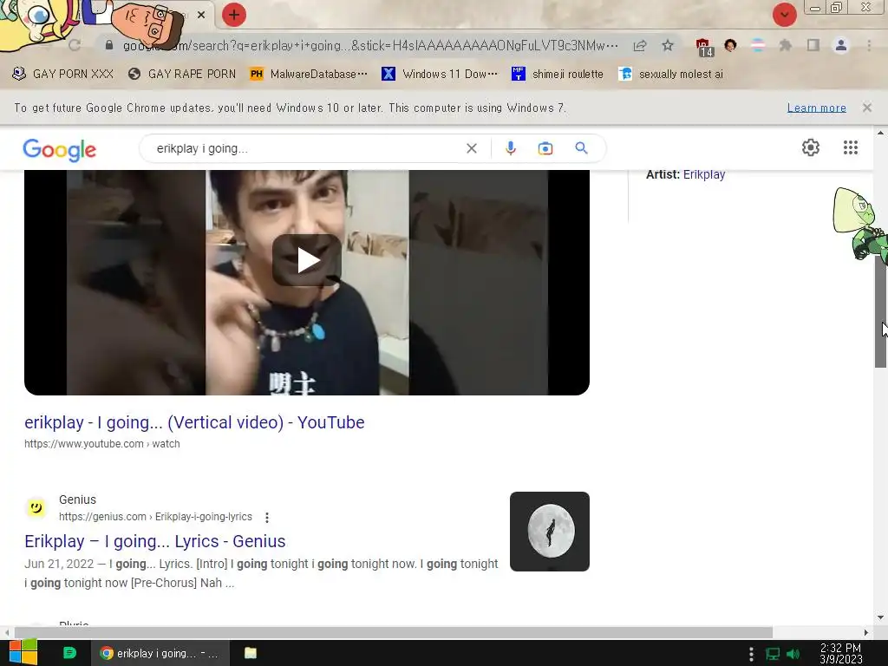The width and height of the screenshot is (888, 666).
Task: Click the moon album thumbnail
Action: pos(549,532)
